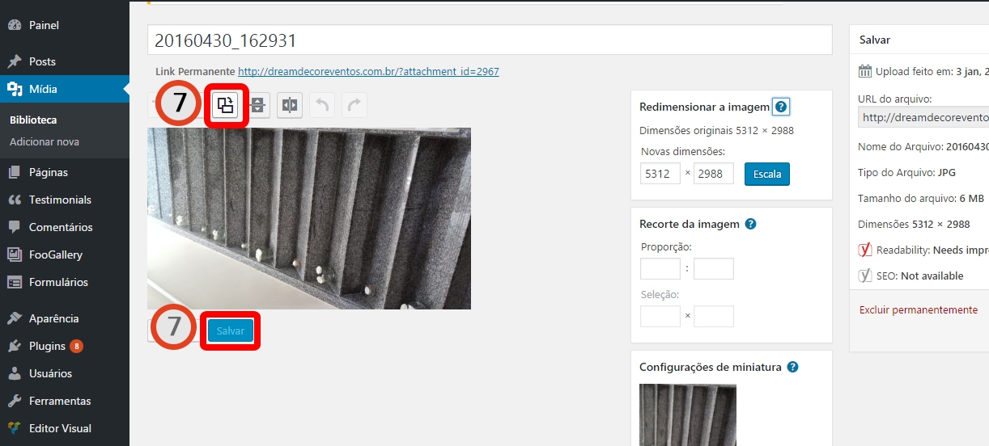The width and height of the screenshot is (989, 446).
Task: Click the Salvar panel heading
Action: pyautogui.click(x=875, y=40)
